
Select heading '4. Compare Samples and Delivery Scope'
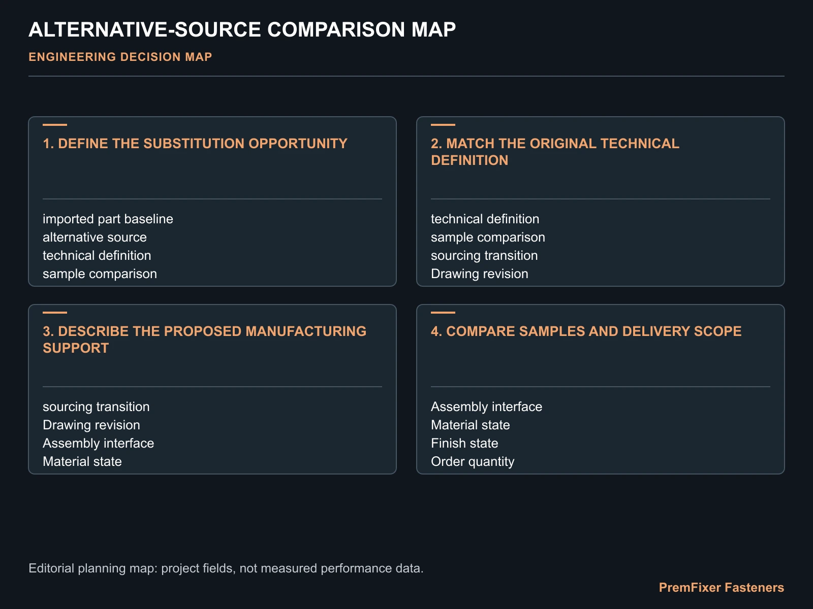[x=586, y=331]
